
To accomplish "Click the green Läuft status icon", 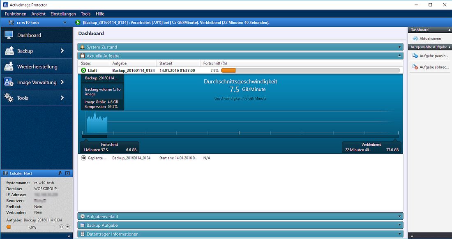I will (x=83, y=70).
